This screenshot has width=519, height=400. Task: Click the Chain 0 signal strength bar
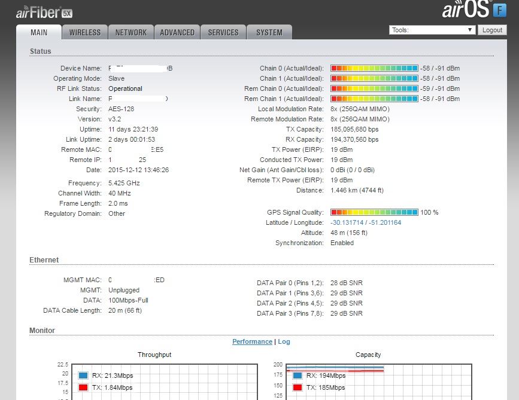coord(374,68)
